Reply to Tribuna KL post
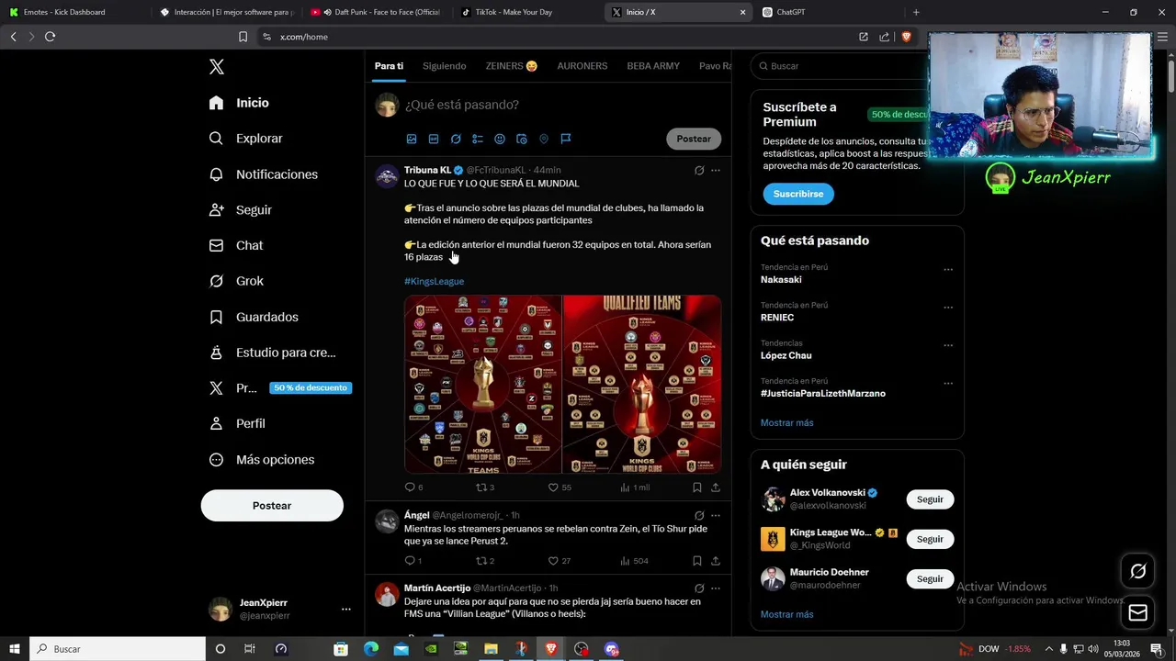 [x=411, y=487]
